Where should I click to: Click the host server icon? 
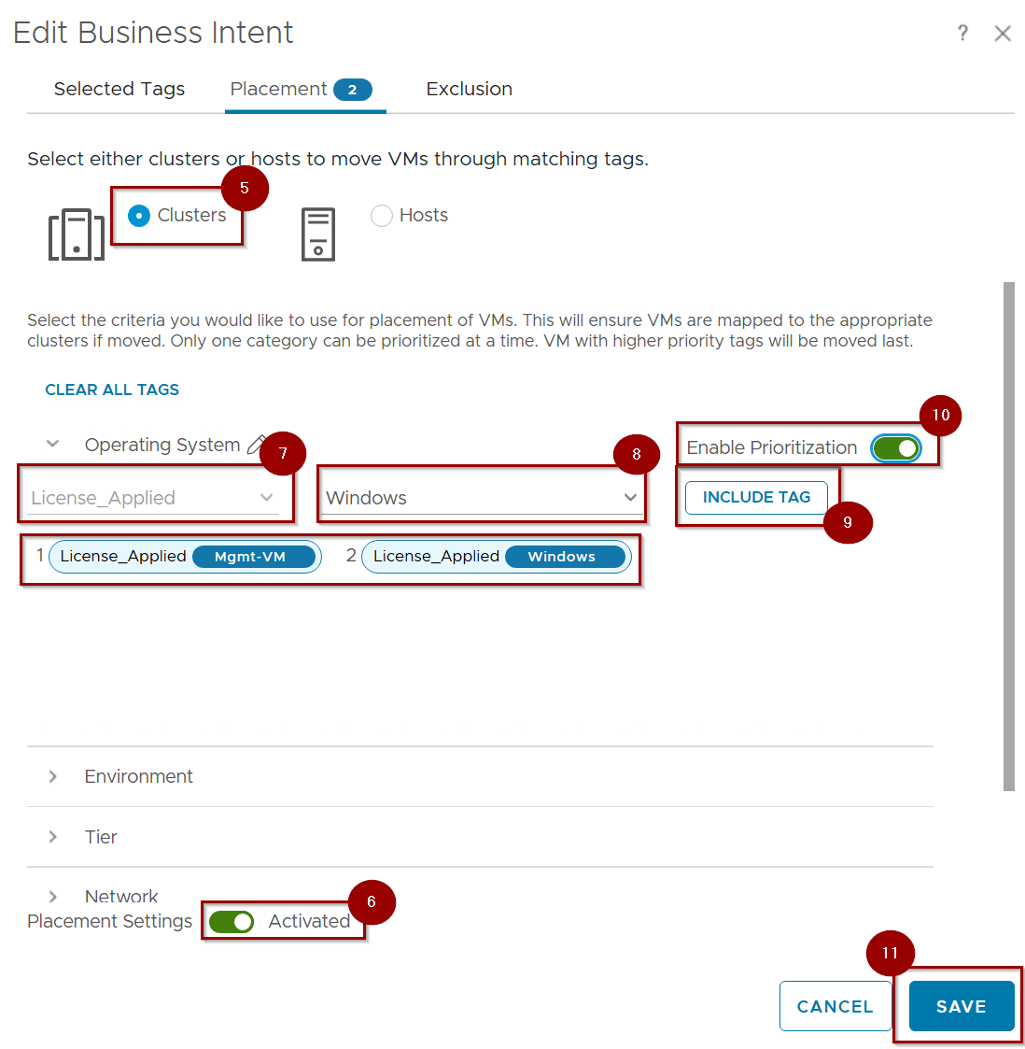[x=318, y=234]
